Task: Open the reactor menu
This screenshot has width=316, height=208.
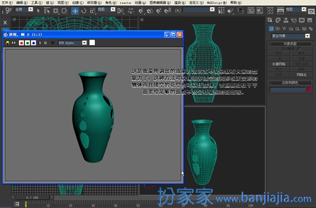Action: click(x=125, y=3)
